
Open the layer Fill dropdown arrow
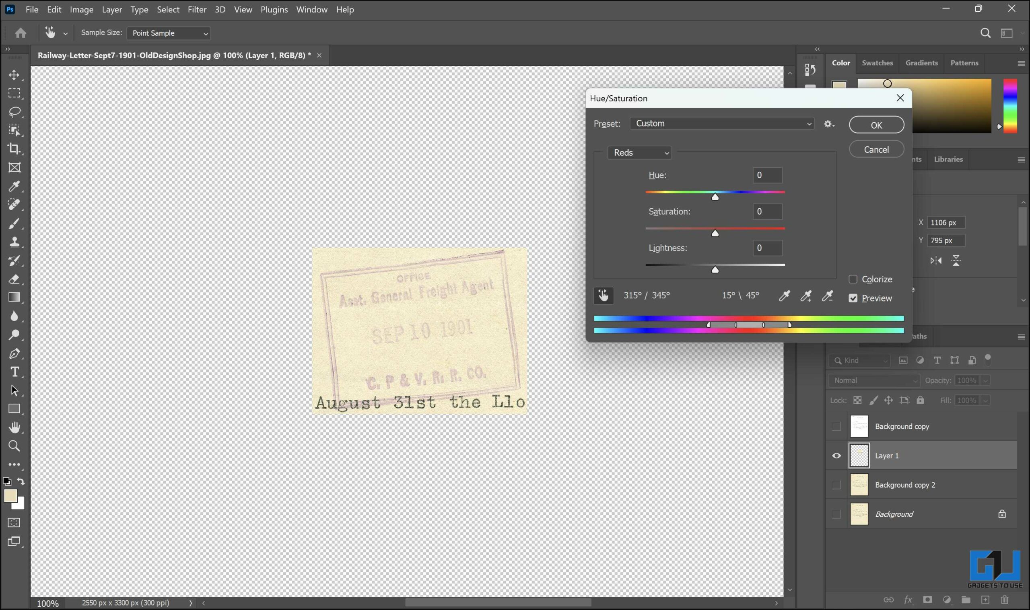[985, 401]
